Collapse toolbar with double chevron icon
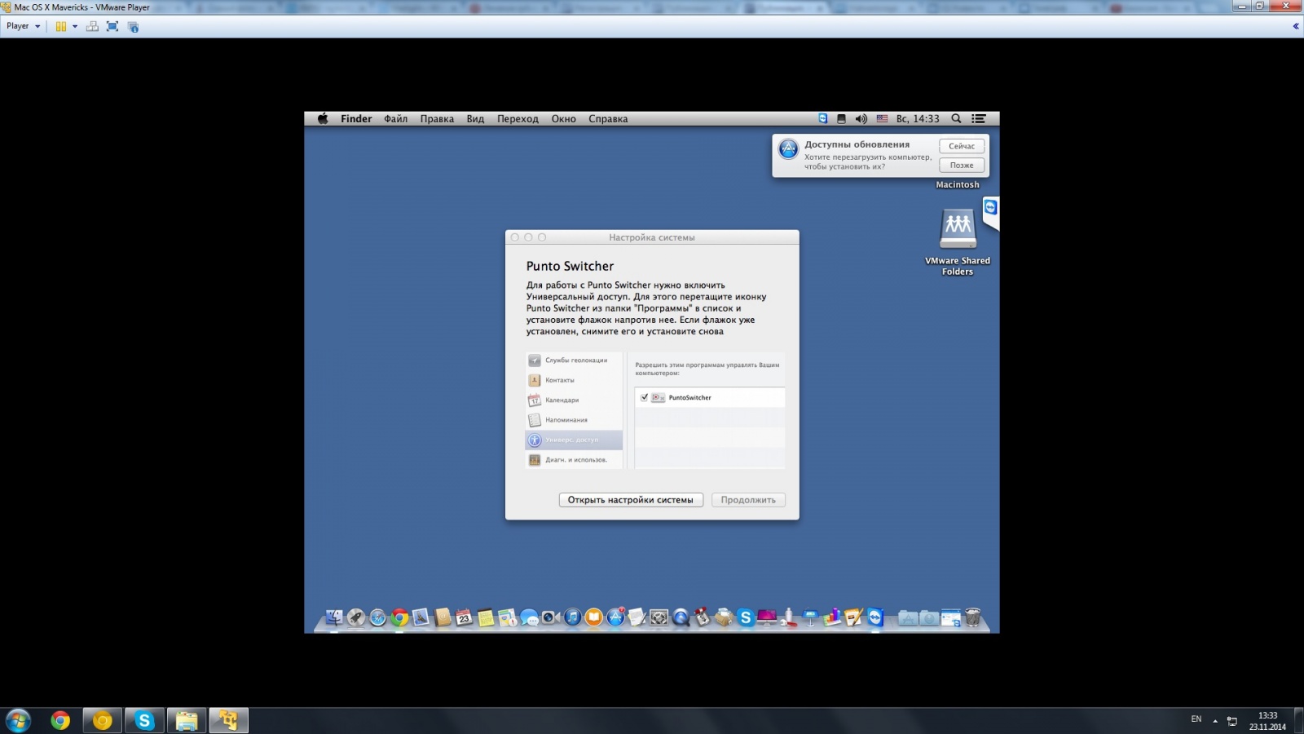The image size is (1304, 734). pyautogui.click(x=1296, y=26)
